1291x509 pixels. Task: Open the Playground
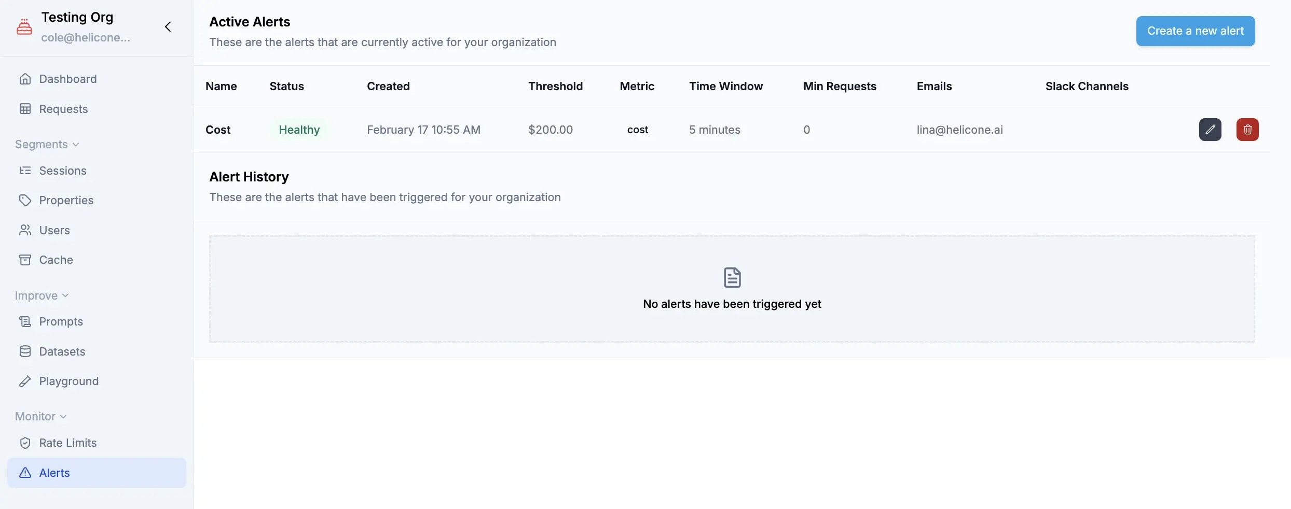[97, 381]
